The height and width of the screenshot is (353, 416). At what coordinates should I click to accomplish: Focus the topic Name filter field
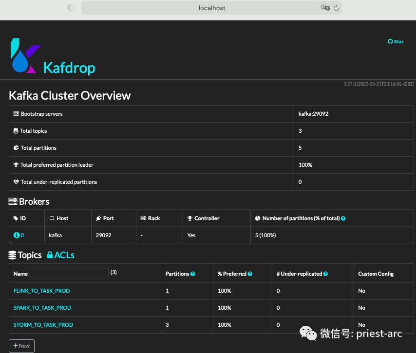[x=69, y=273]
